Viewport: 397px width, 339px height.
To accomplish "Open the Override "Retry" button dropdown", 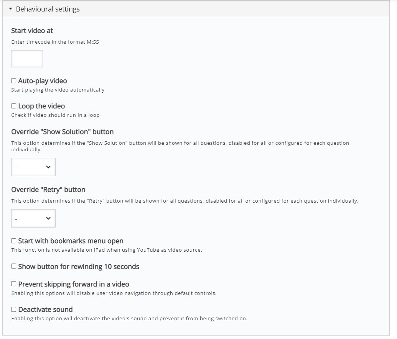I will (x=33, y=218).
